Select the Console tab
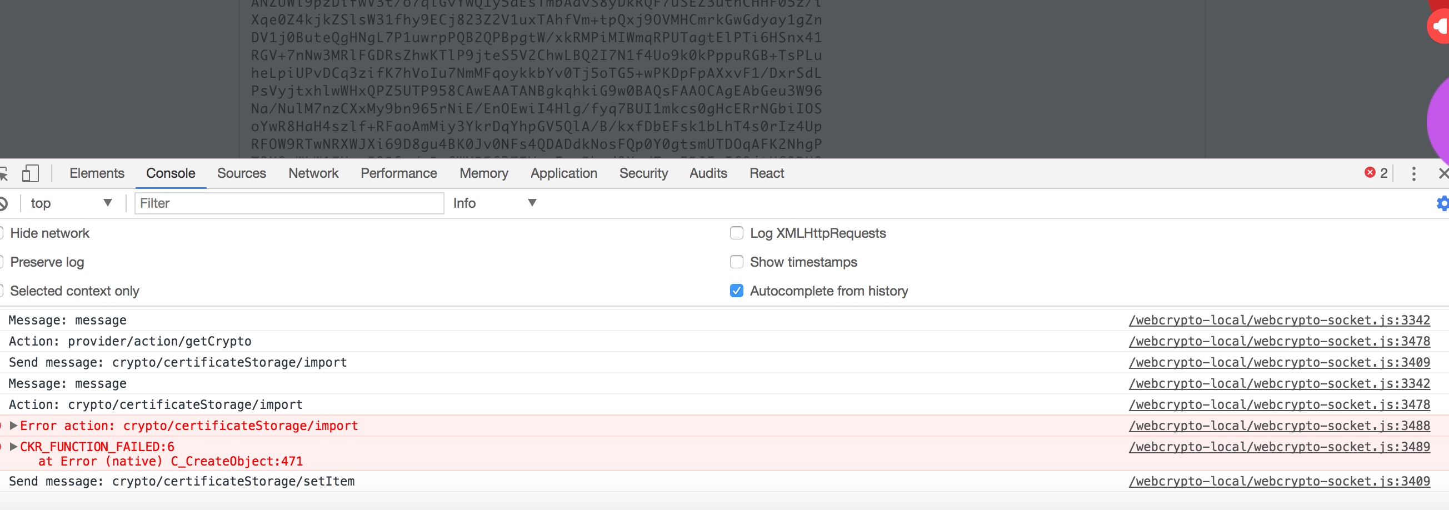The width and height of the screenshot is (1449, 510). tap(171, 173)
